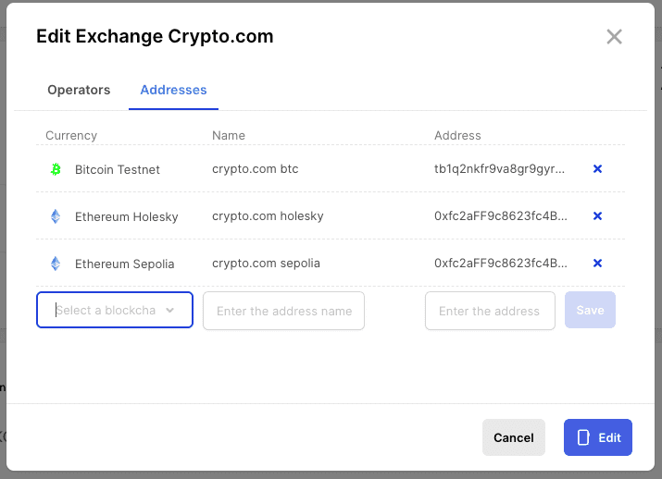Click the name crypto.com holesky
Image resolution: width=662 pixels, height=479 pixels.
pyautogui.click(x=268, y=216)
